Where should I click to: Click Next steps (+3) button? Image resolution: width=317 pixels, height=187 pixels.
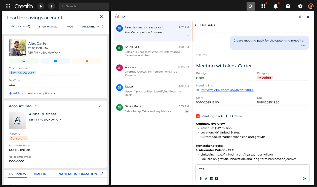coord(20,26)
